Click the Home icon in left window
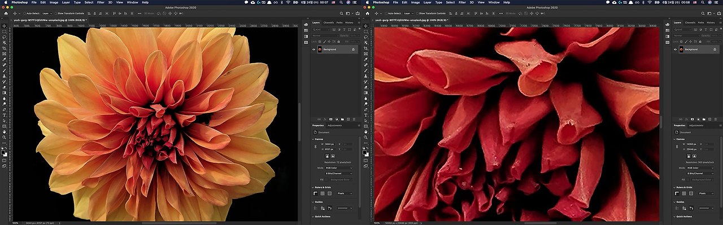The width and height of the screenshot is (723, 225). click(x=6, y=14)
